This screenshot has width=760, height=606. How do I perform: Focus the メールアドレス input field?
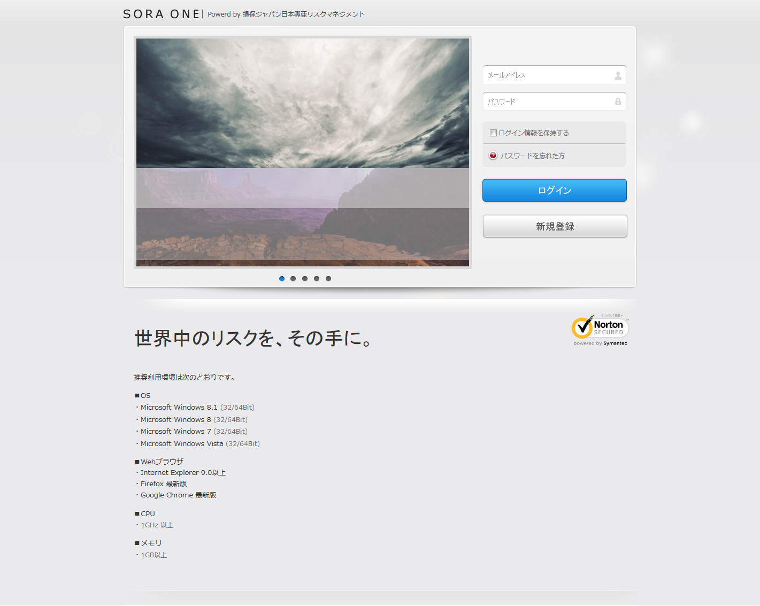tap(555, 75)
